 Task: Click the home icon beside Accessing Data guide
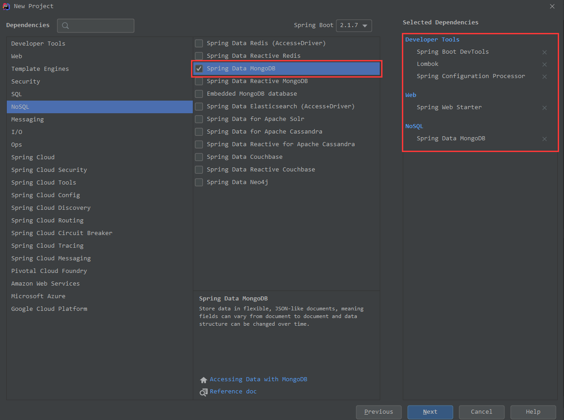click(204, 380)
